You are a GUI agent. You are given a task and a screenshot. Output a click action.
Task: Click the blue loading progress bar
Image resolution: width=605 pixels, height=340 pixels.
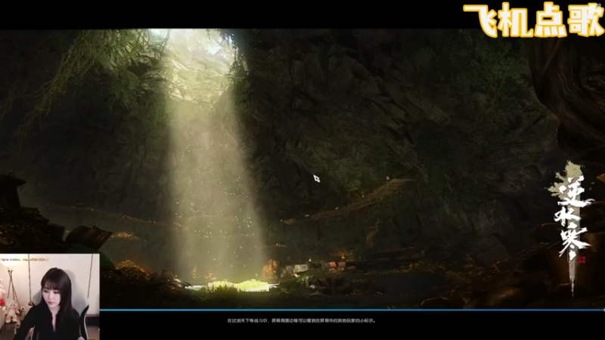pos(352,310)
